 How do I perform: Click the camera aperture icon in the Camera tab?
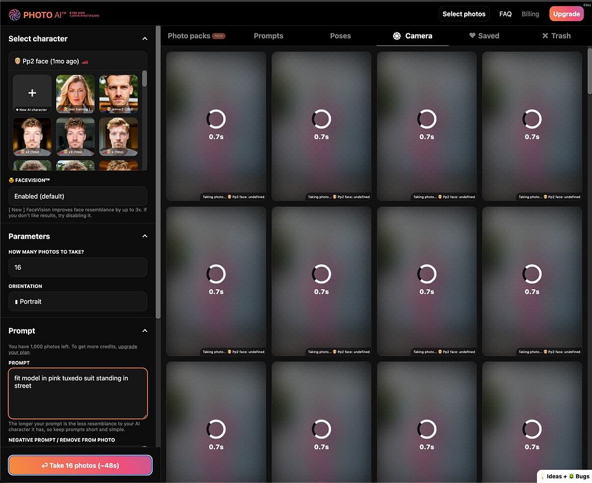click(397, 36)
